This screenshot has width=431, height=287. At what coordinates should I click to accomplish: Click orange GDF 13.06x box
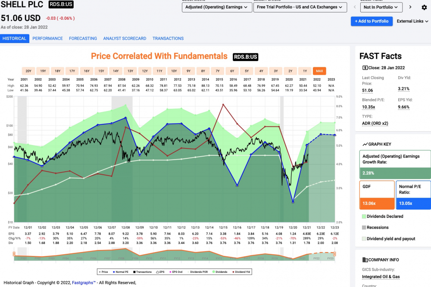(x=377, y=195)
